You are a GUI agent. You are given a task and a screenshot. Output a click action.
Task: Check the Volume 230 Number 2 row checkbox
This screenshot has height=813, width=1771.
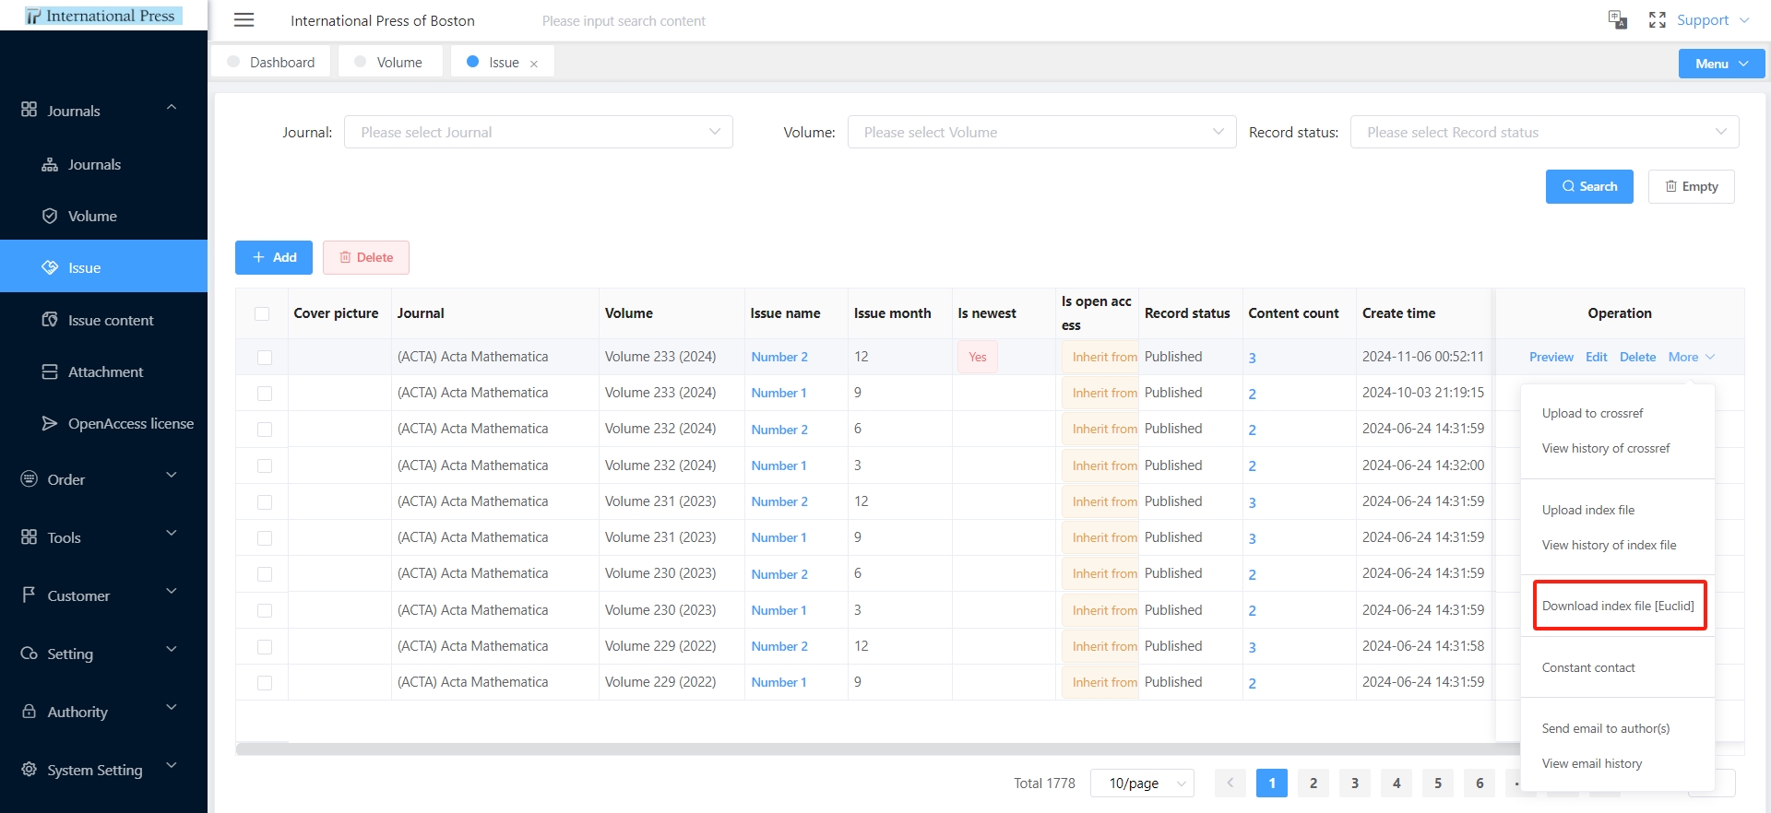(265, 574)
